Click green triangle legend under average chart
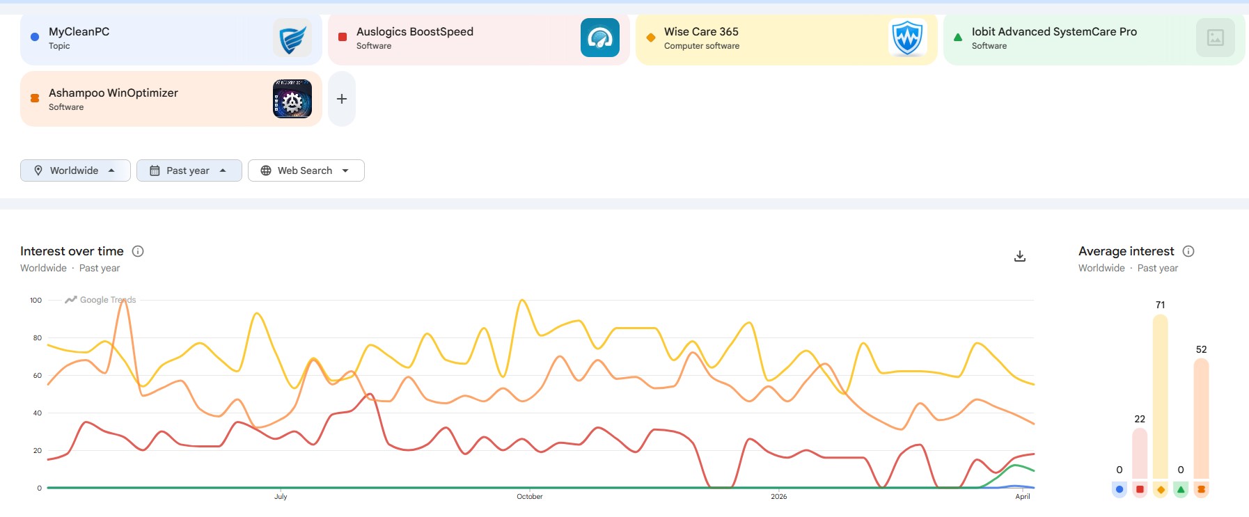Screen dimensions: 1249x517 click(1181, 489)
